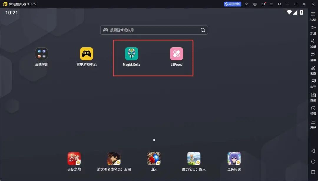318x181 pixels.
Task: Open the 山河 game icon
Action: point(154,158)
